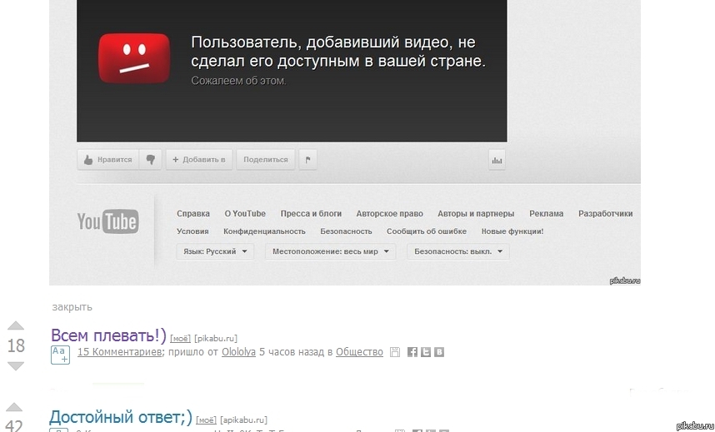Click the [моё] tag next to Всем плевать!)
Viewport: 715px width, 432px height.
(x=180, y=339)
